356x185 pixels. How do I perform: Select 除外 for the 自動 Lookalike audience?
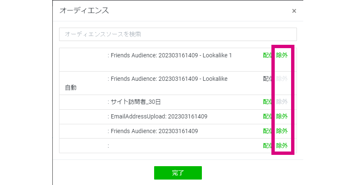pos(282,79)
